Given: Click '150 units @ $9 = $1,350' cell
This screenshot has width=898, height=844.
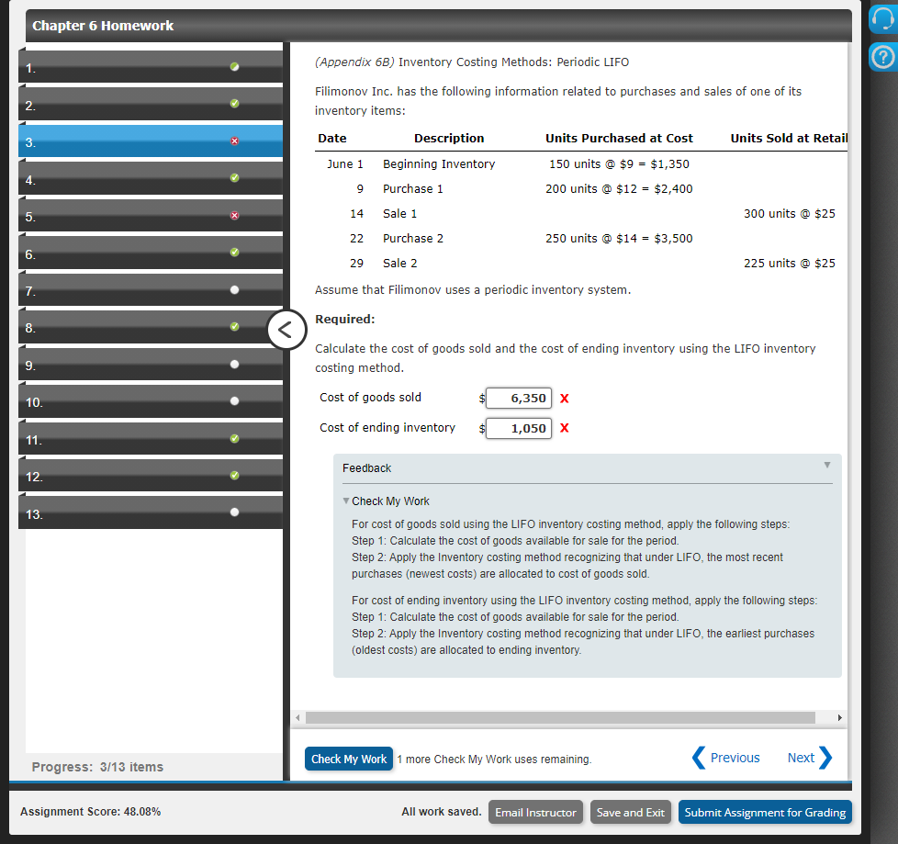Looking at the screenshot, I should (x=619, y=163).
